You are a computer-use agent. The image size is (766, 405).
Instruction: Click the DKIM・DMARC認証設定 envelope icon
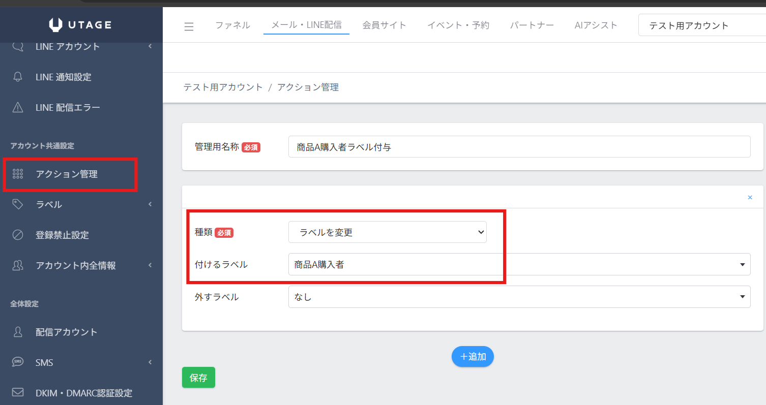click(x=18, y=393)
